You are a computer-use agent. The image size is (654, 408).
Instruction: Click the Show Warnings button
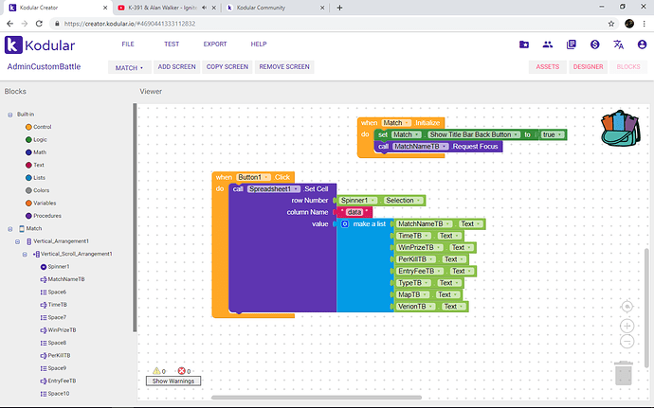(x=173, y=381)
